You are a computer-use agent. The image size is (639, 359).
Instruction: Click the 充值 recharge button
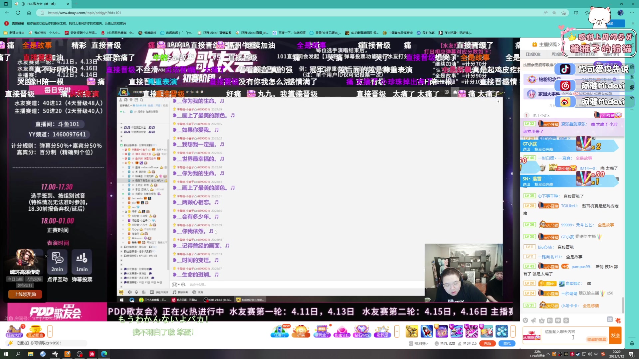(x=487, y=343)
